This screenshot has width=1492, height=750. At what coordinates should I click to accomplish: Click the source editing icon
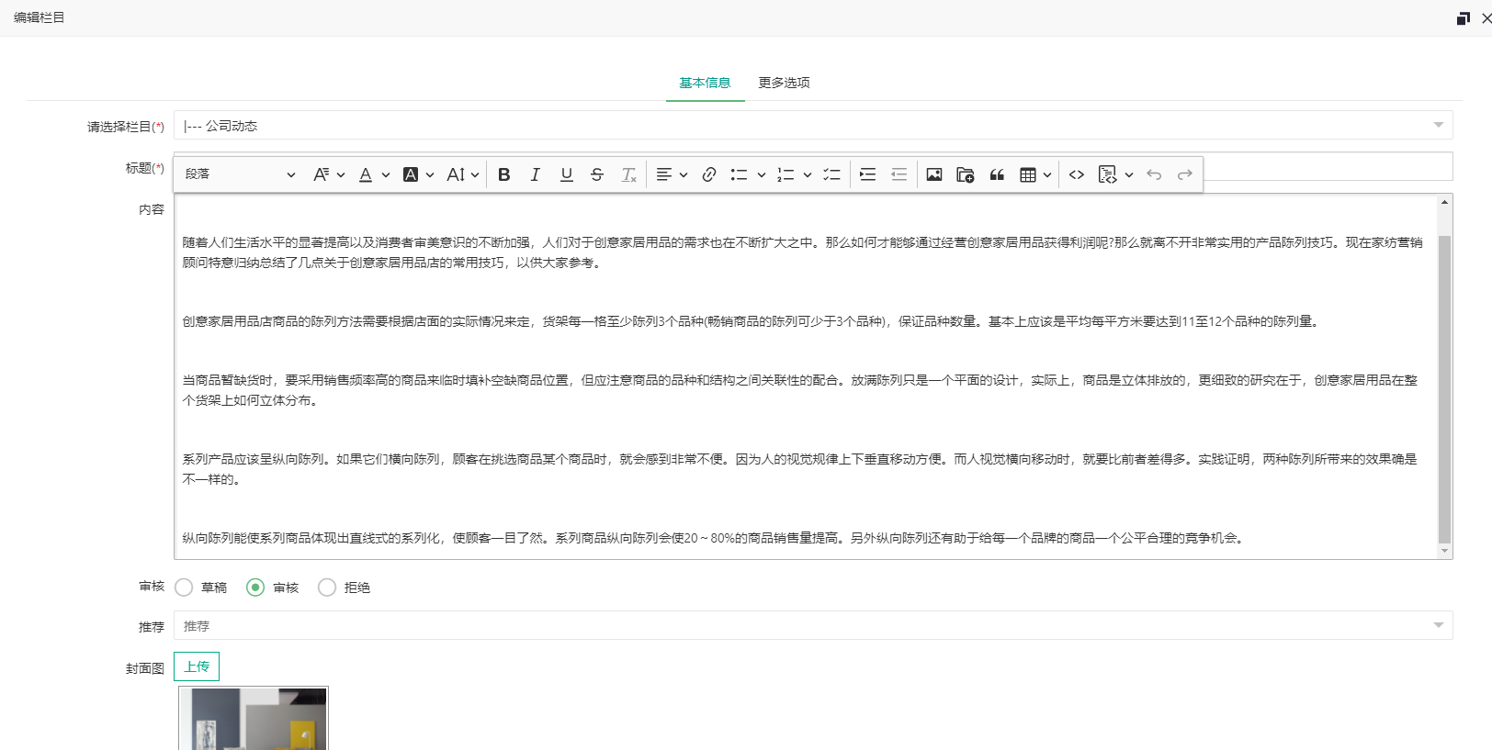click(1107, 174)
